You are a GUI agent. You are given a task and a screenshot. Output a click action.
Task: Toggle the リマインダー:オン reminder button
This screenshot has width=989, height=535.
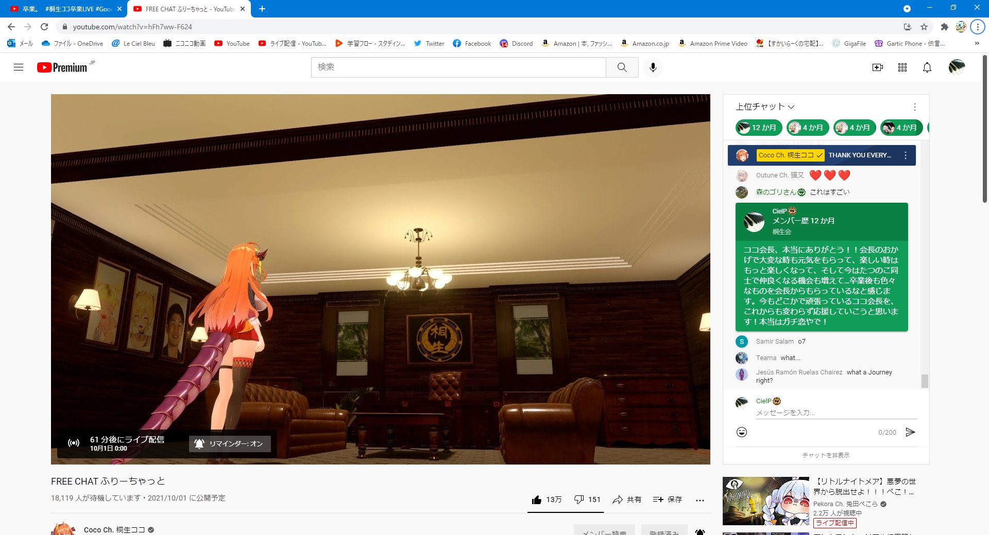click(x=230, y=443)
